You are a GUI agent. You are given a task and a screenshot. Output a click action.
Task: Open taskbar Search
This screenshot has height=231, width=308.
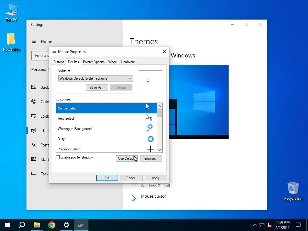(x=22, y=225)
